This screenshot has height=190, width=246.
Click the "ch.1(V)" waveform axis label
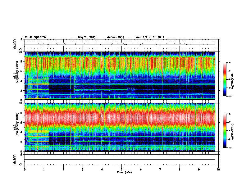point(15,44)
